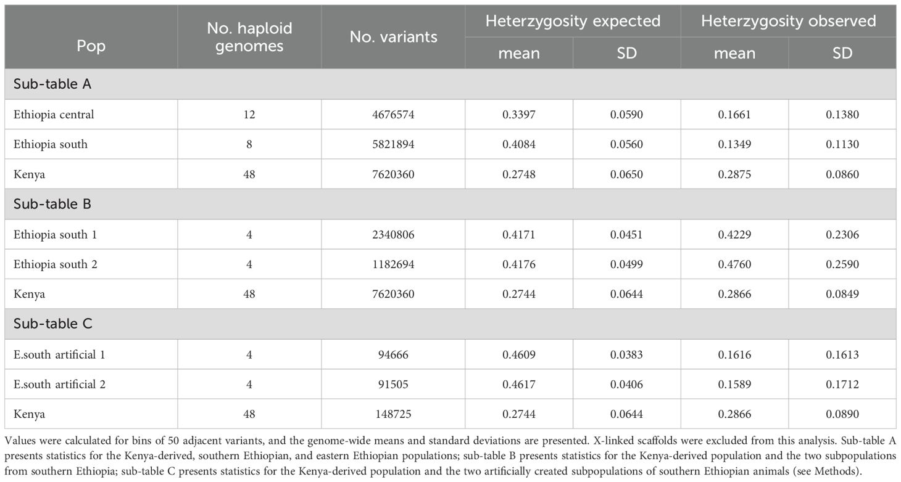Select the "Sub-table A" section row
The height and width of the screenshot is (482, 901).
click(52, 84)
